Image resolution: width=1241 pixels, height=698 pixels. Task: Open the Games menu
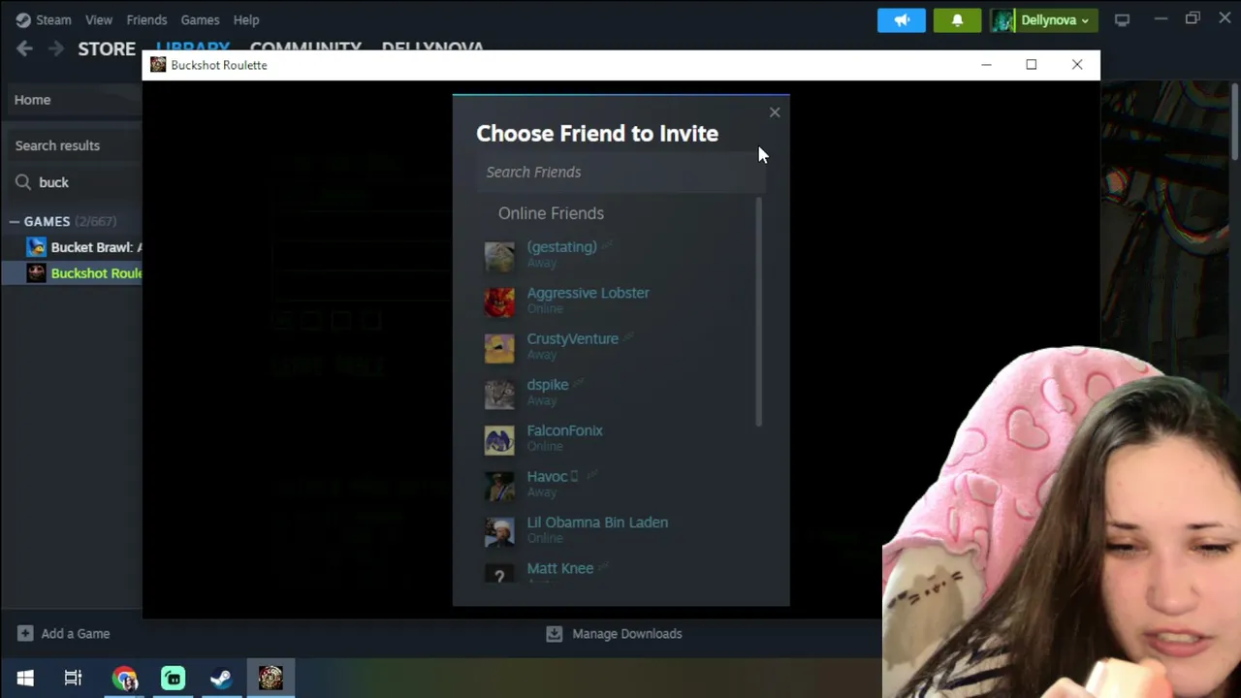click(x=200, y=19)
